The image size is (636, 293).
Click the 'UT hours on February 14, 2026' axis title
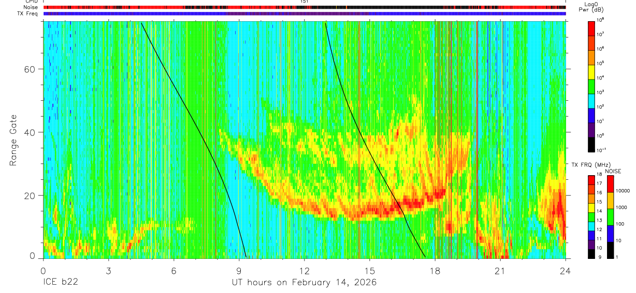(x=304, y=283)
